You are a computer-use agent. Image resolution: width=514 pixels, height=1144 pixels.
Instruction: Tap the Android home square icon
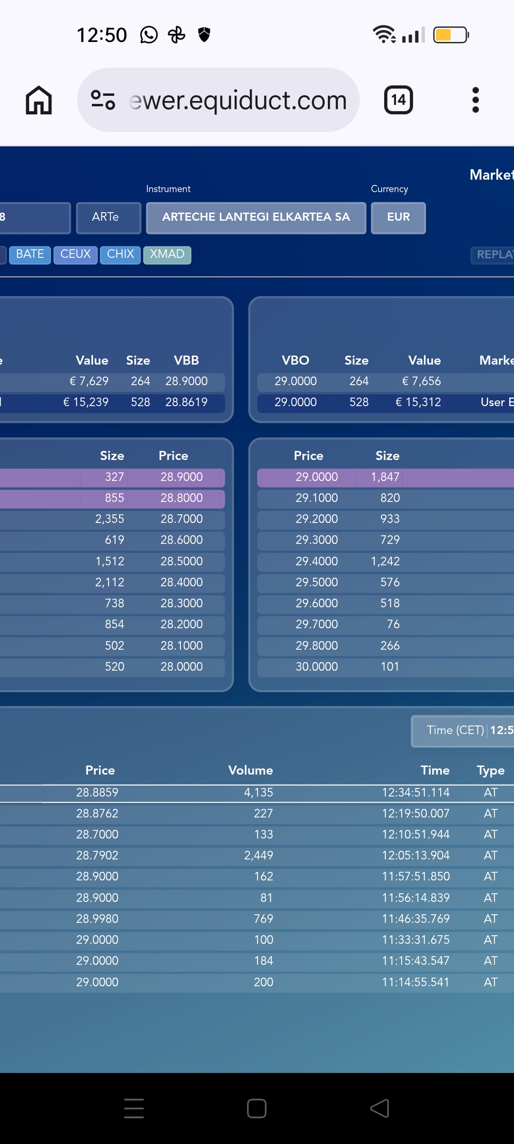pyautogui.click(x=257, y=1108)
